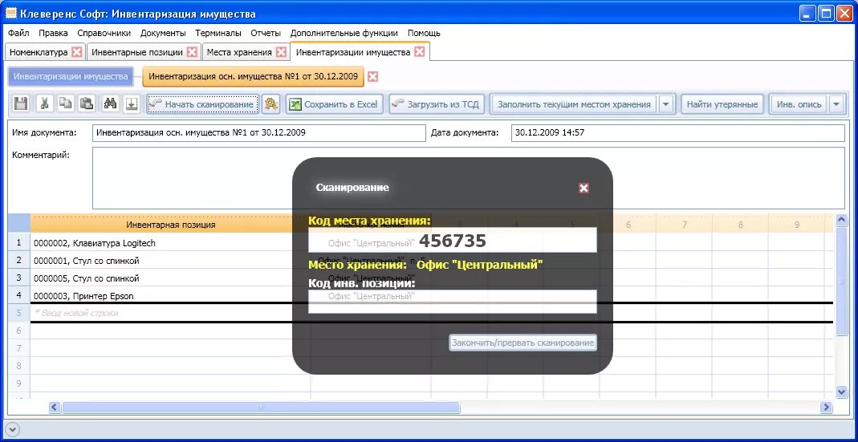Screen dimensions: 858x442
Task: Click Заполнить текущим местом хранения button
Action: coord(573,104)
